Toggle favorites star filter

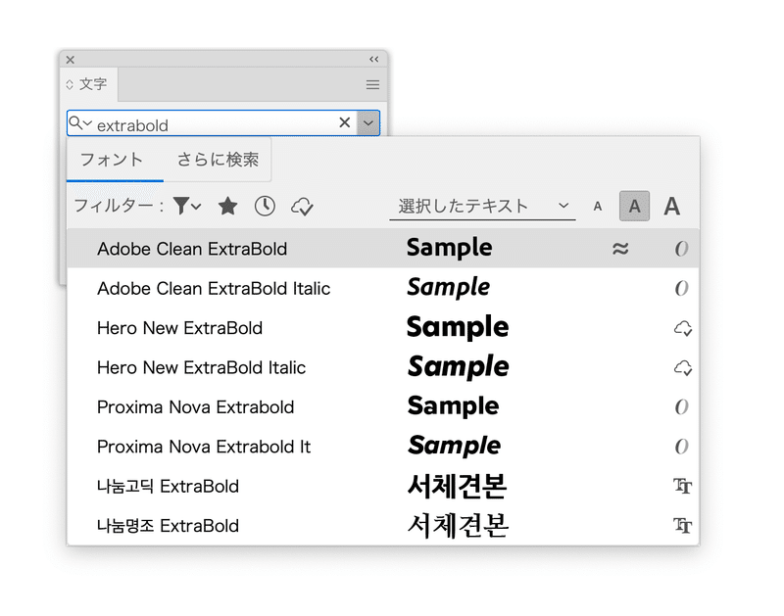tap(228, 206)
